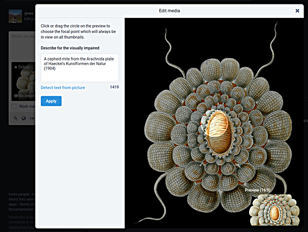
Task: Click Detect text from picture link
Action: (63, 87)
